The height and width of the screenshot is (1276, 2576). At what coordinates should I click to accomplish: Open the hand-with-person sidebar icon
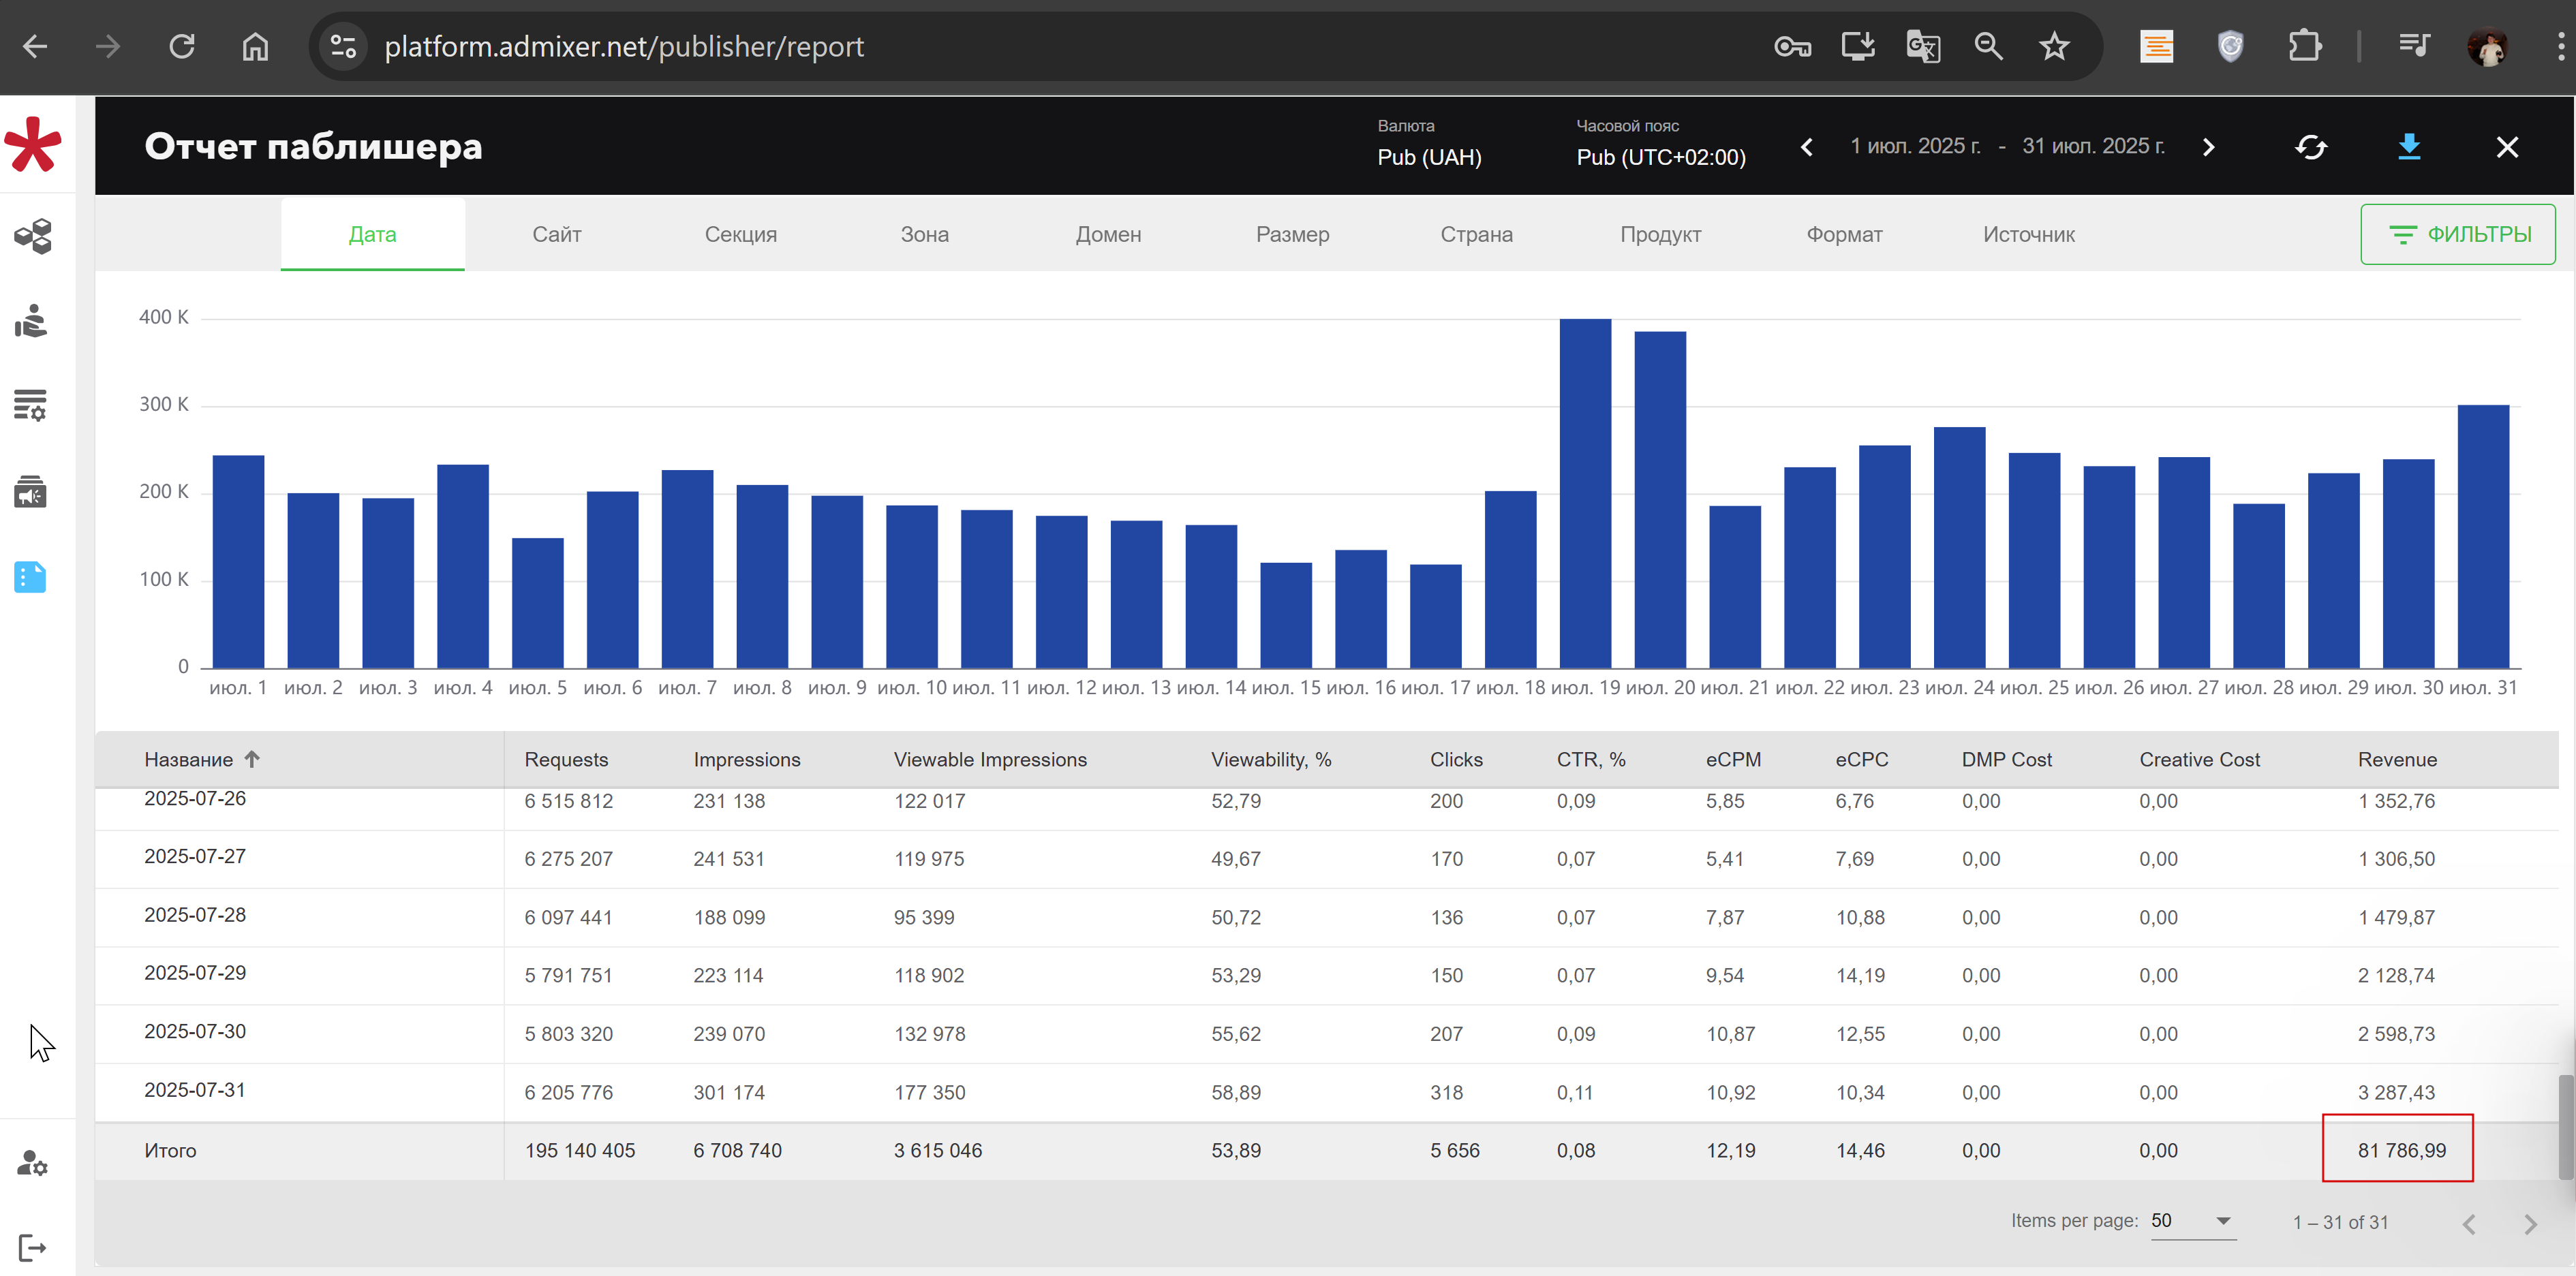click(32, 321)
